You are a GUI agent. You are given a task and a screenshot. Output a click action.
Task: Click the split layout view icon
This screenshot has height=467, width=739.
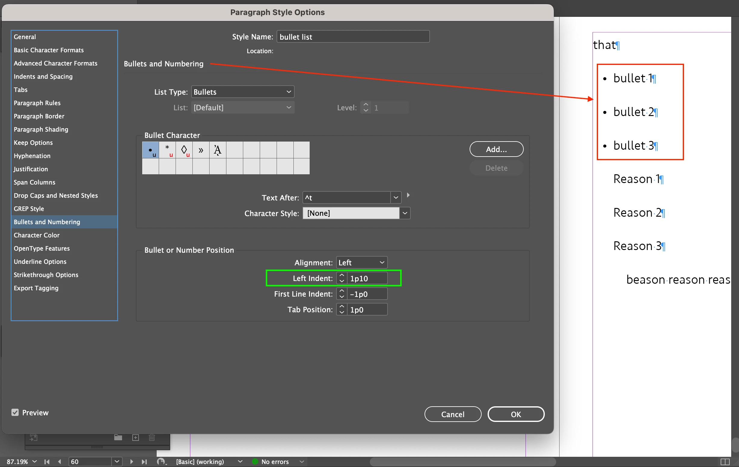click(x=725, y=462)
